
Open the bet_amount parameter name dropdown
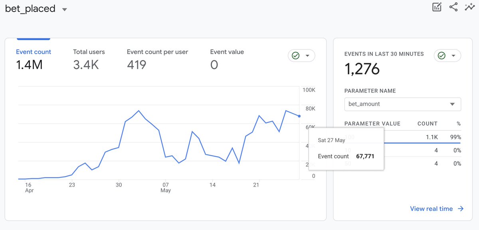[x=402, y=104]
